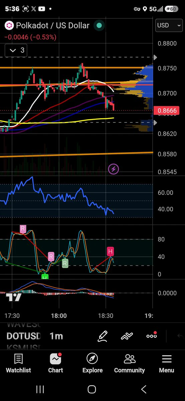
Task: Open the Explore tab
Action: 93,364
